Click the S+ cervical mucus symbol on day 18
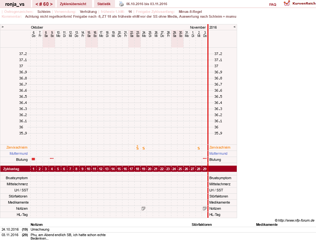This screenshot has width=316, height=248. [x=138, y=148]
